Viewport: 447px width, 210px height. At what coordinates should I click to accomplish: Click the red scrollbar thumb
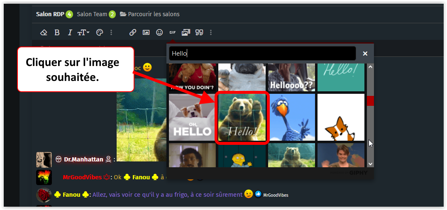[x=370, y=101]
